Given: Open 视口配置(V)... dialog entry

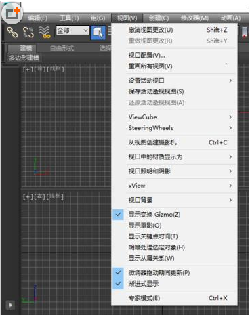Looking at the screenshot, I should click(175, 55).
